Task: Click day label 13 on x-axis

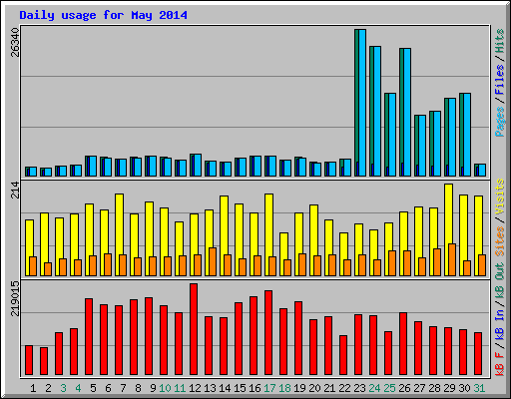Action: (x=210, y=388)
